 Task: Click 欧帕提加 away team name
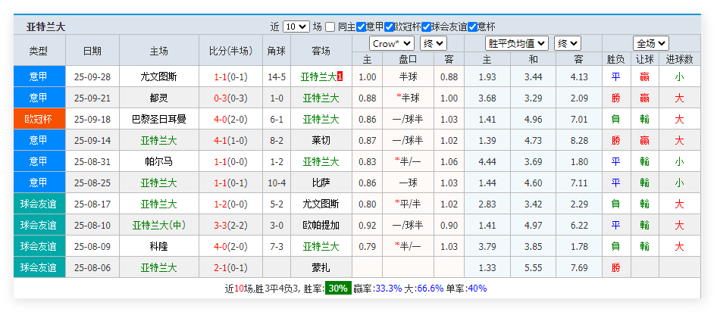[x=321, y=225]
